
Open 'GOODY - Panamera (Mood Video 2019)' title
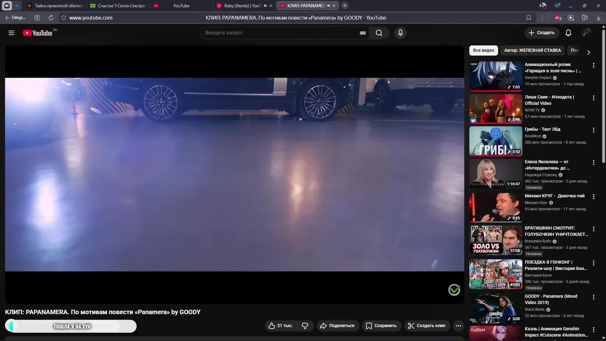(x=551, y=299)
